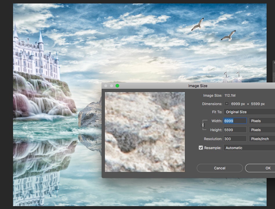Toggle the constrain aspect ratio chain icon
Viewport: 275px width, 209px height.
point(202,125)
